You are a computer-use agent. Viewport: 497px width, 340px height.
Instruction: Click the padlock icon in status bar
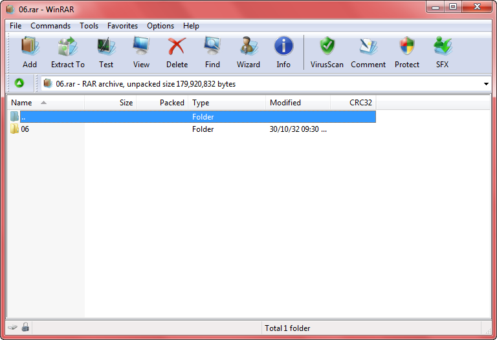coord(25,327)
